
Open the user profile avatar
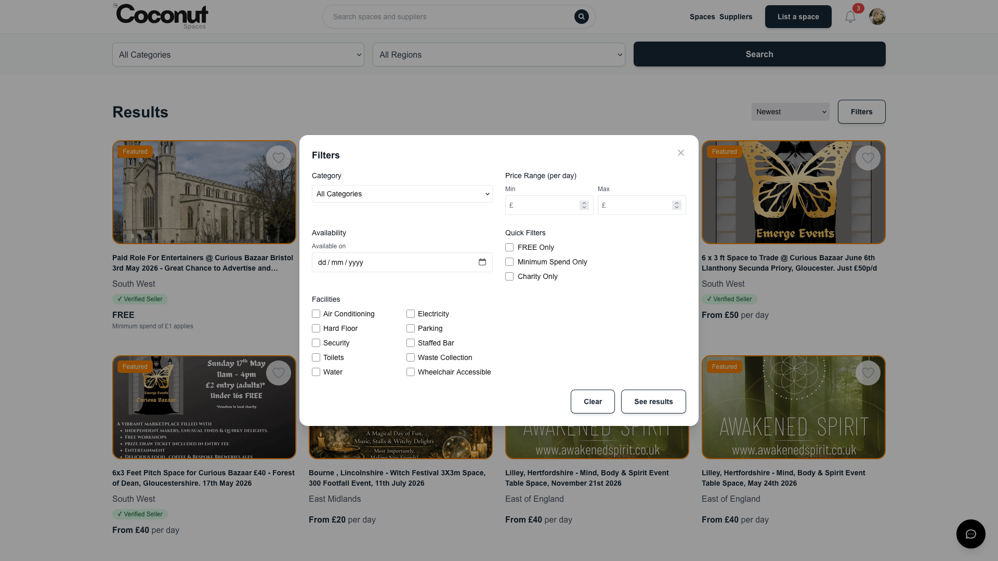click(x=877, y=17)
